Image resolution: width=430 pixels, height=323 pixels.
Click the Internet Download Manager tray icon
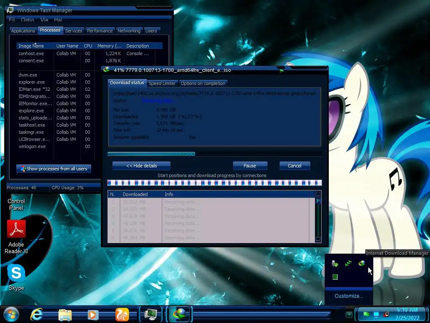point(362,263)
